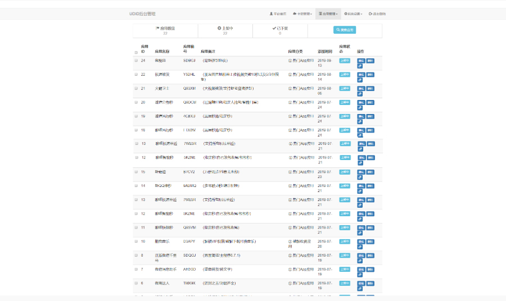The width and height of the screenshot is (506, 301).
Task: Expand the 系统设置 dropdown in the navbar
Action: 353,13
